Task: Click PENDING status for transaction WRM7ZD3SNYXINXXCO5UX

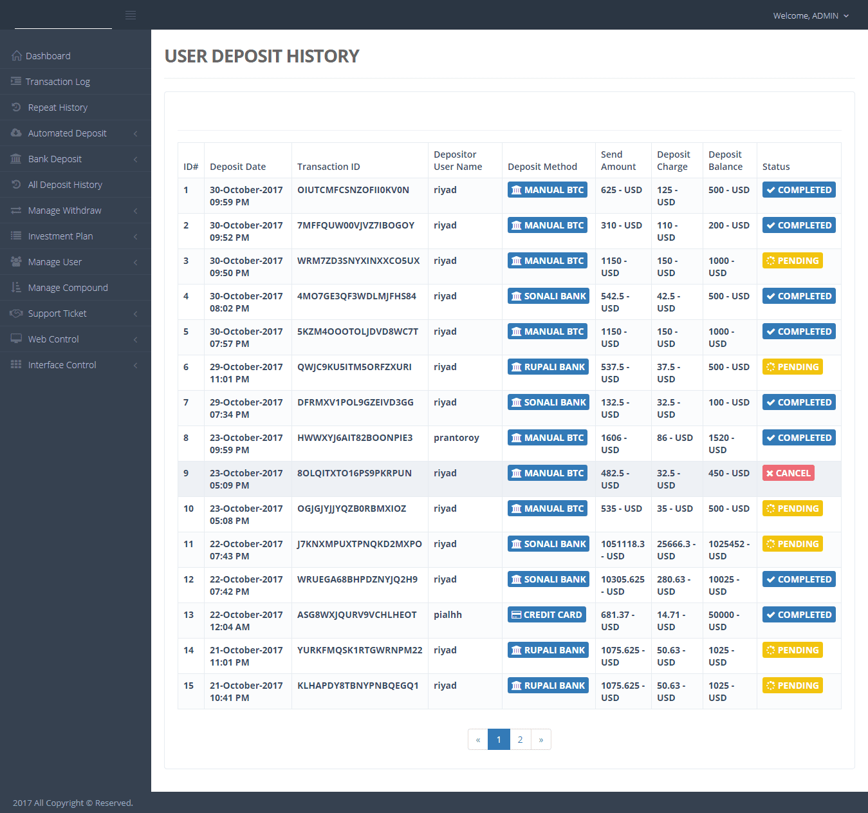Action: [x=792, y=261]
